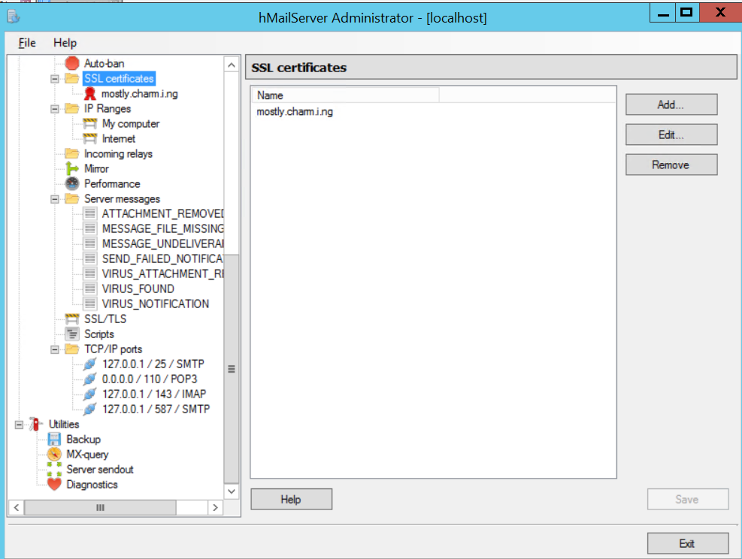
Task: Click the IP Ranges folder icon
Action: point(72,109)
